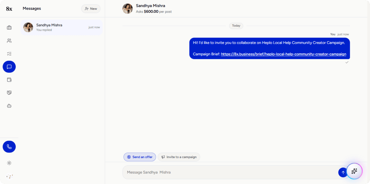370x184 pixels.
Task: Open the checklist tasks icon in sidebar
Action: 9,53
